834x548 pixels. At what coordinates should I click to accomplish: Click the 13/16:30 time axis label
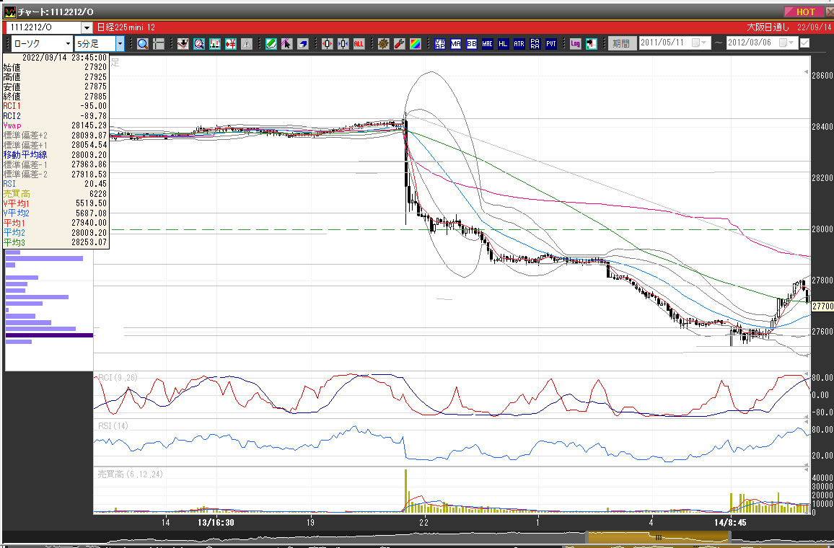coord(216,523)
